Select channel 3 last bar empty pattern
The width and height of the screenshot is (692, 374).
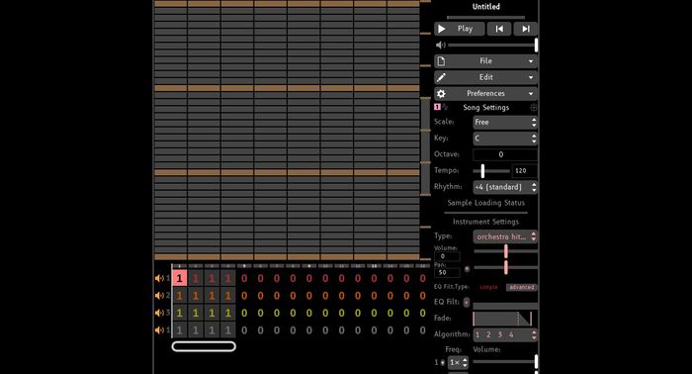point(422,313)
